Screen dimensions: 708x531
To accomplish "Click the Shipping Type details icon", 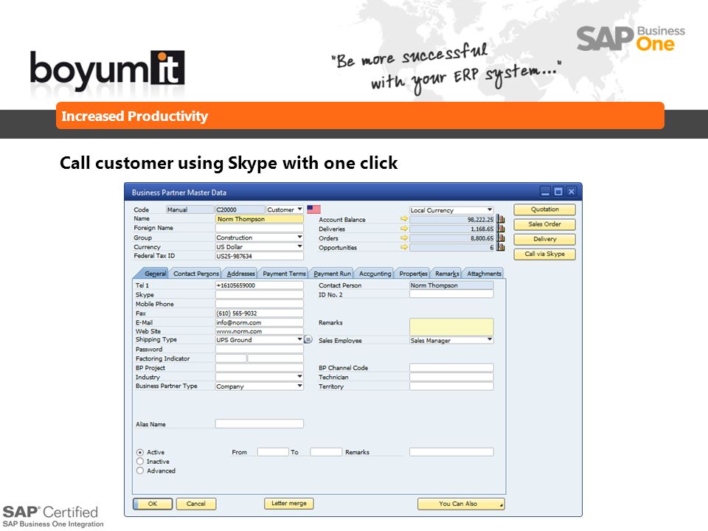I will click(x=308, y=339).
